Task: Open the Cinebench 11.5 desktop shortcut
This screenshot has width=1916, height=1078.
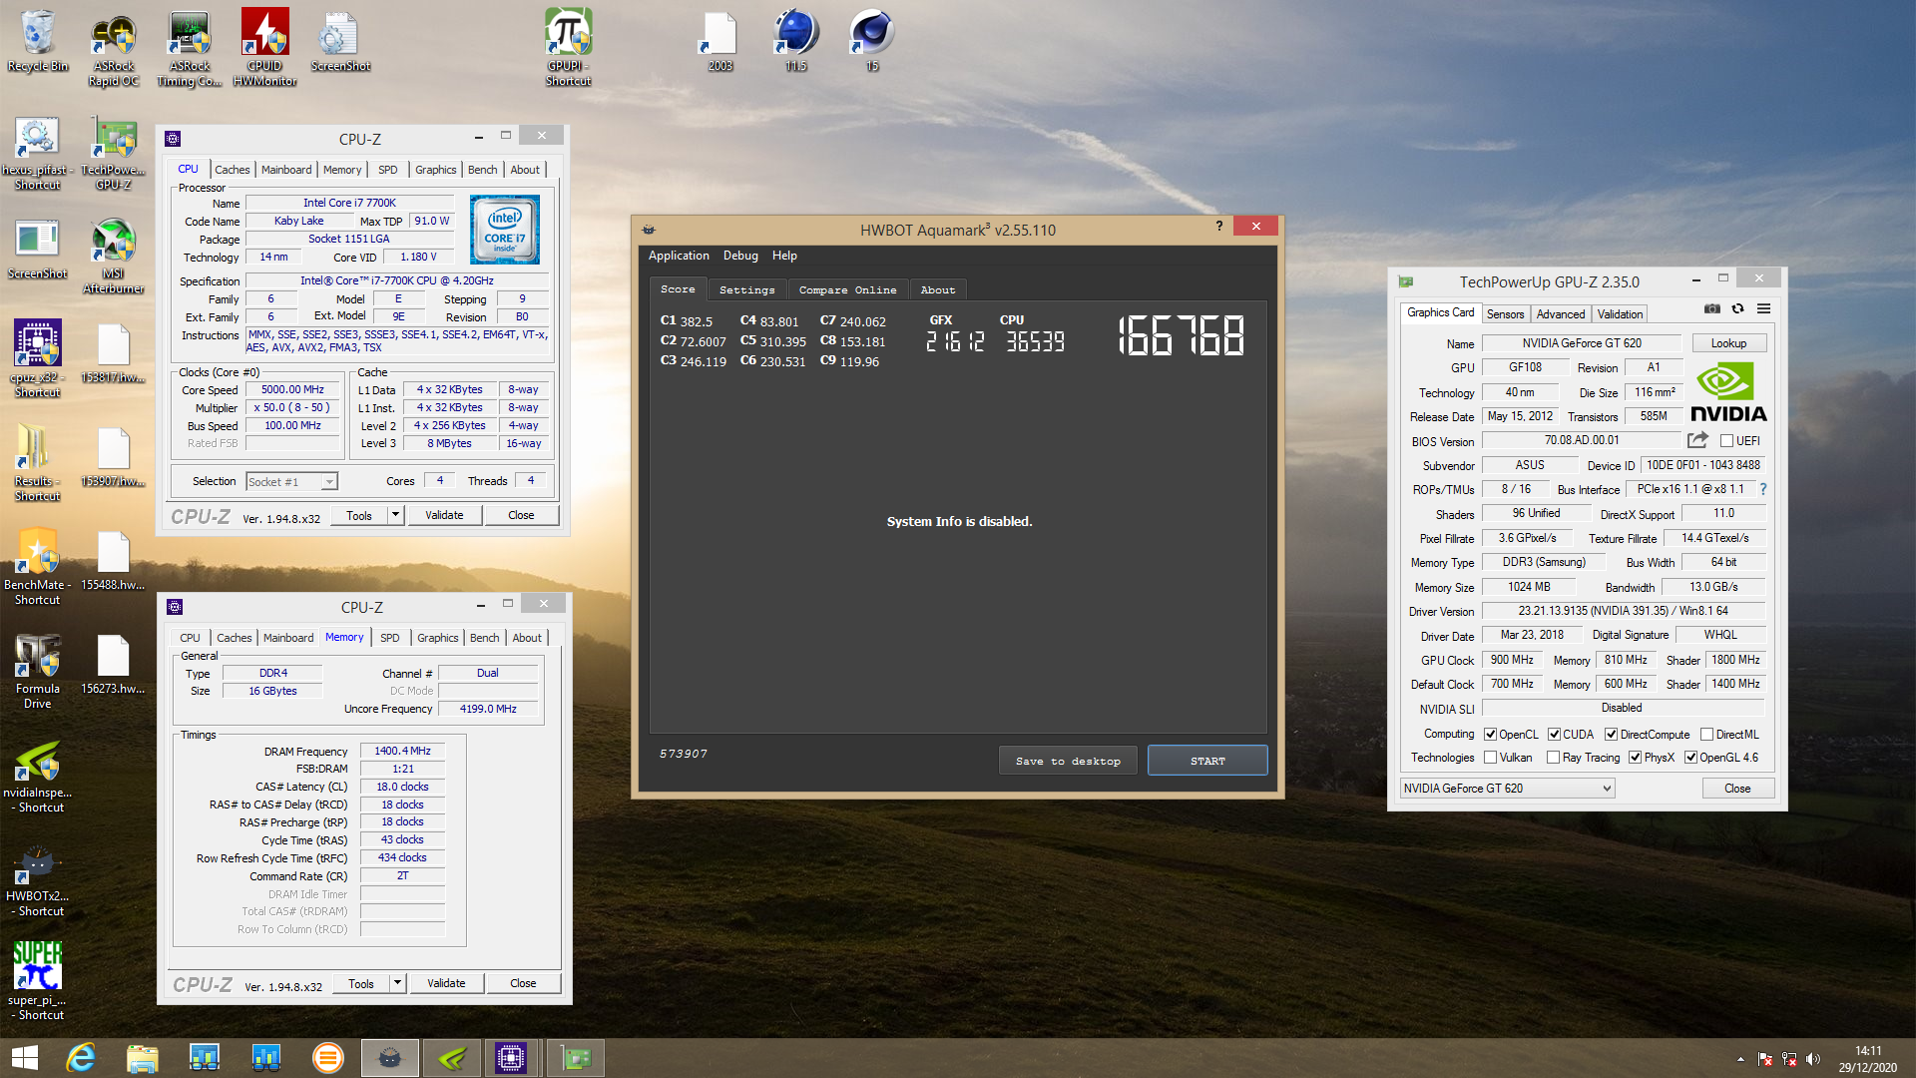Action: (796, 40)
